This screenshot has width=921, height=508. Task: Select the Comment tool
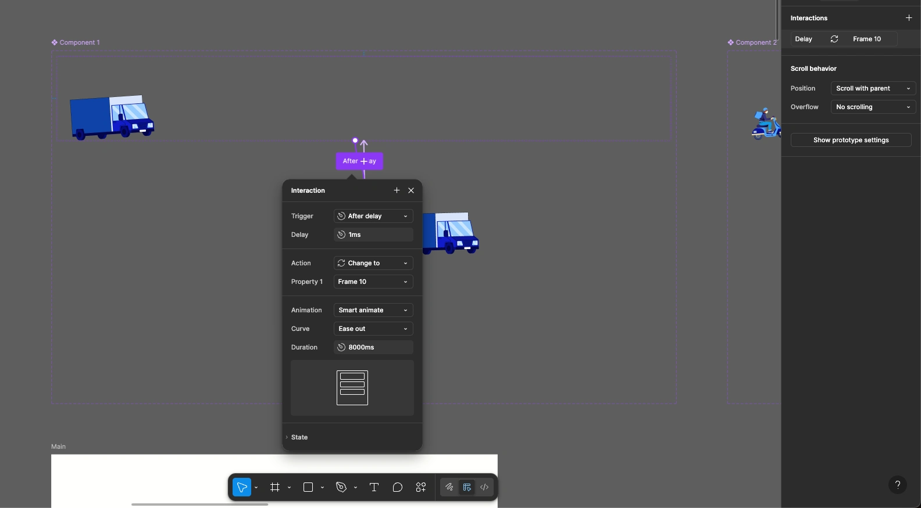(398, 487)
